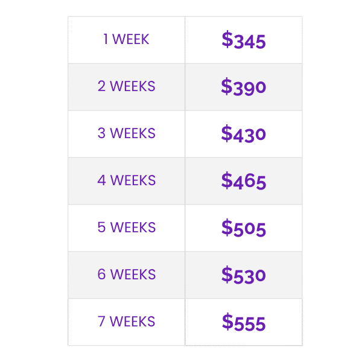The width and height of the screenshot is (362, 362).
Task: Select the 4 WEEKS duration label
Action: 126,181
